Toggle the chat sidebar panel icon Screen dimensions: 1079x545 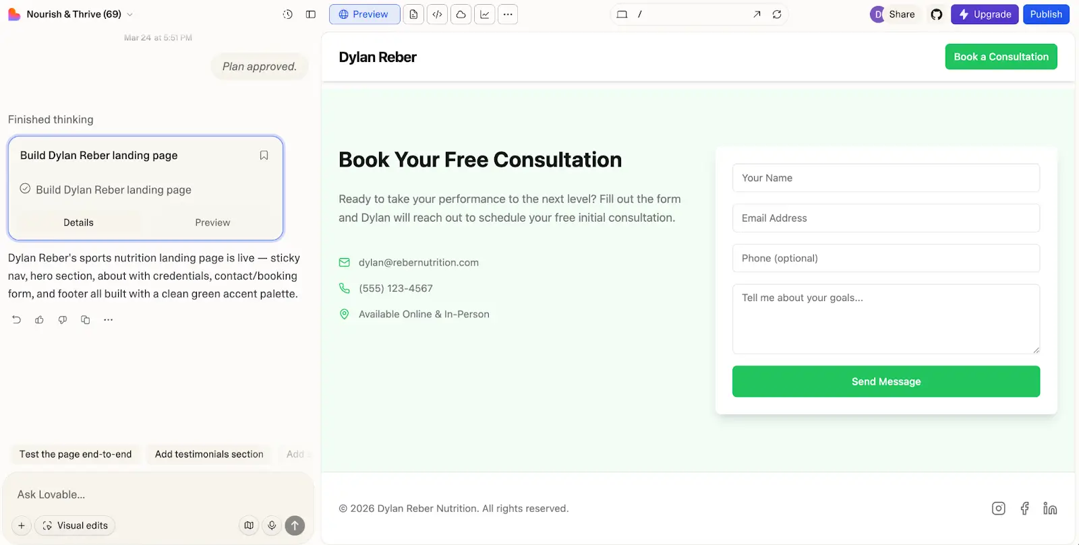point(311,14)
